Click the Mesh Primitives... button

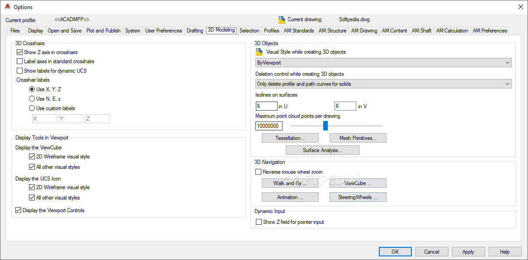[x=358, y=138]
